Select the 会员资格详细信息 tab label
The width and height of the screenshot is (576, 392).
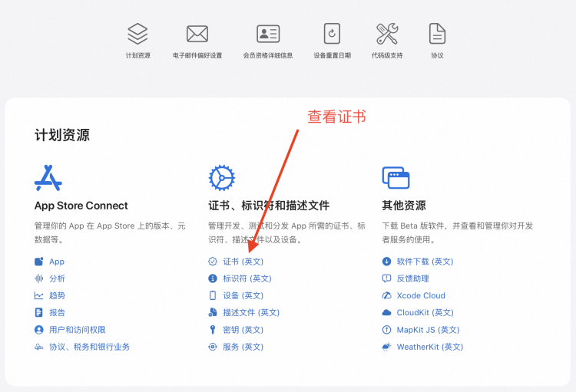click(x=268, y=55)
